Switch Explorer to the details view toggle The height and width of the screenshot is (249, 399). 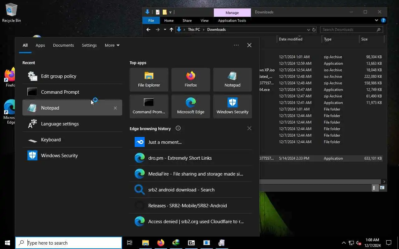375,188
